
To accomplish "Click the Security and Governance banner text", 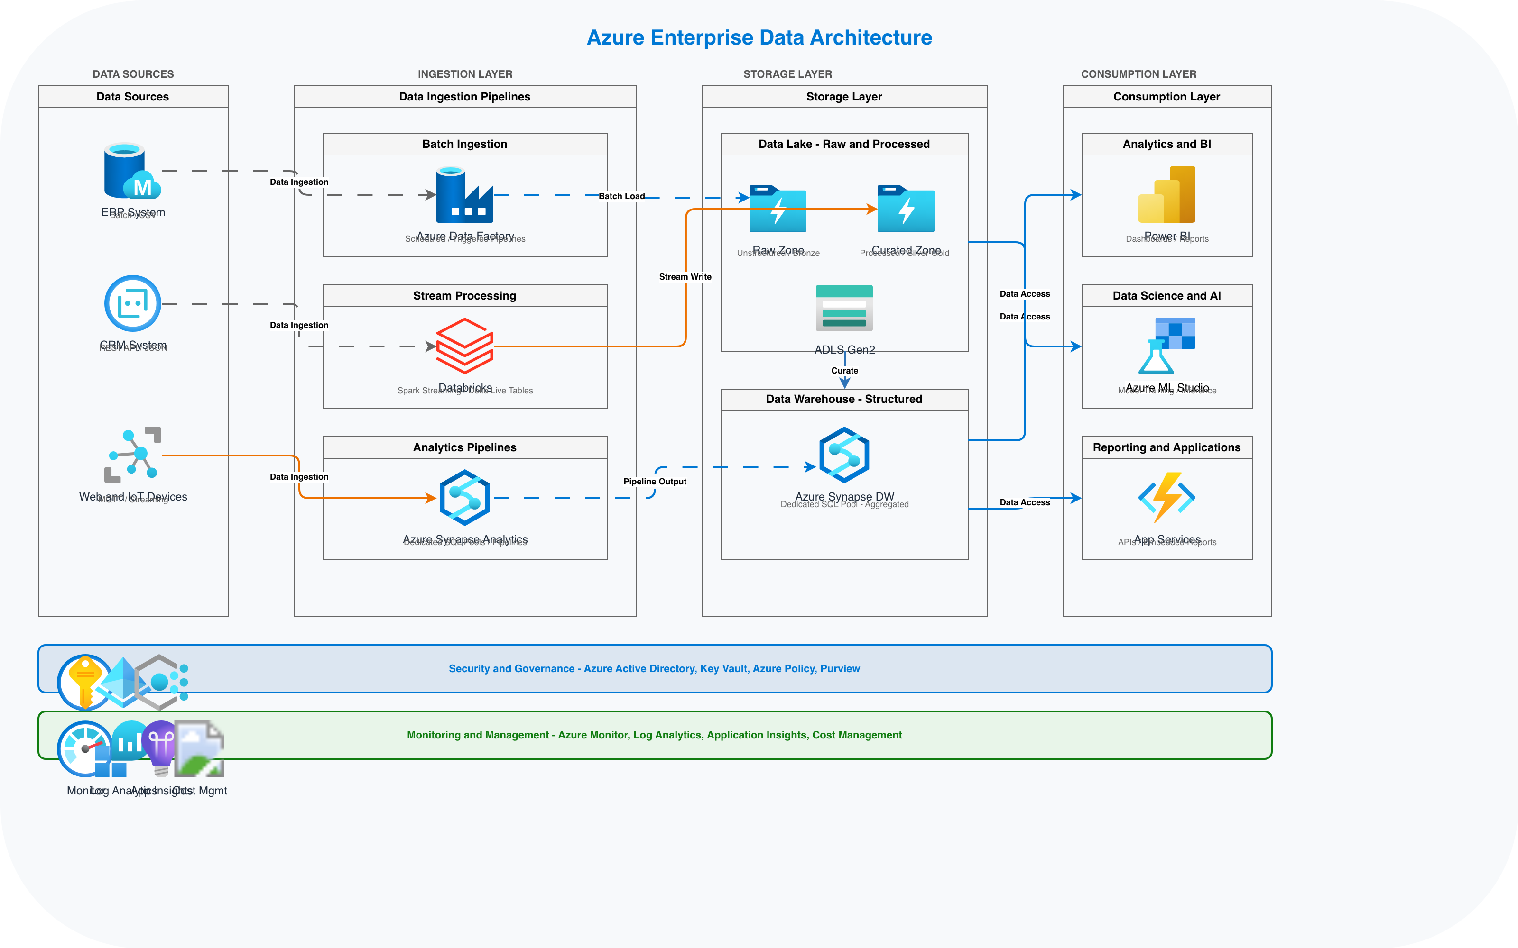I will [654, 669].
